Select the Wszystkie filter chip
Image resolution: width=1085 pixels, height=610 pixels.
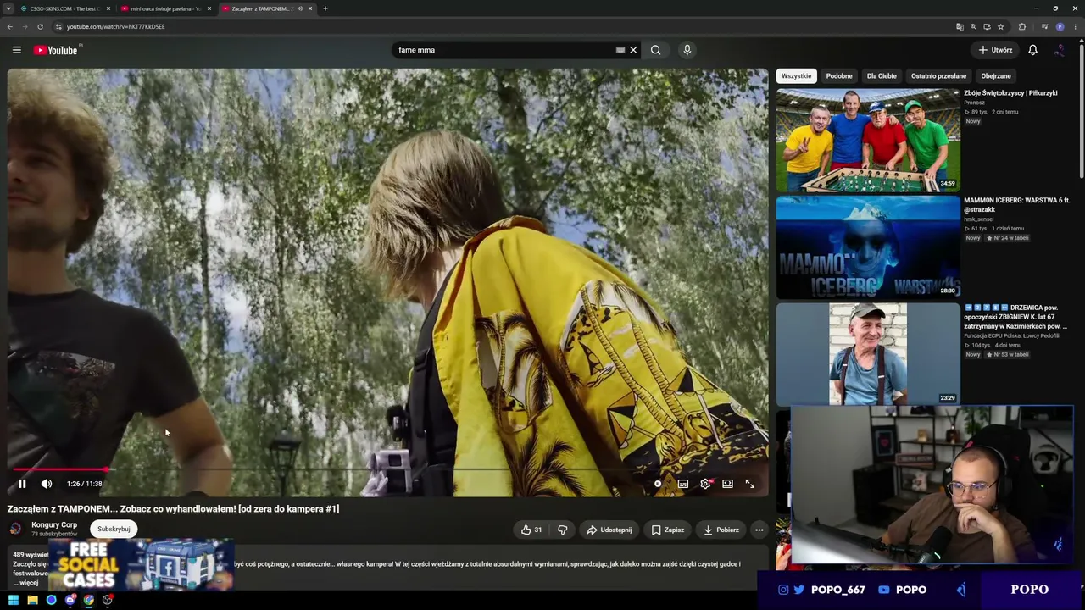pos(796,75)
